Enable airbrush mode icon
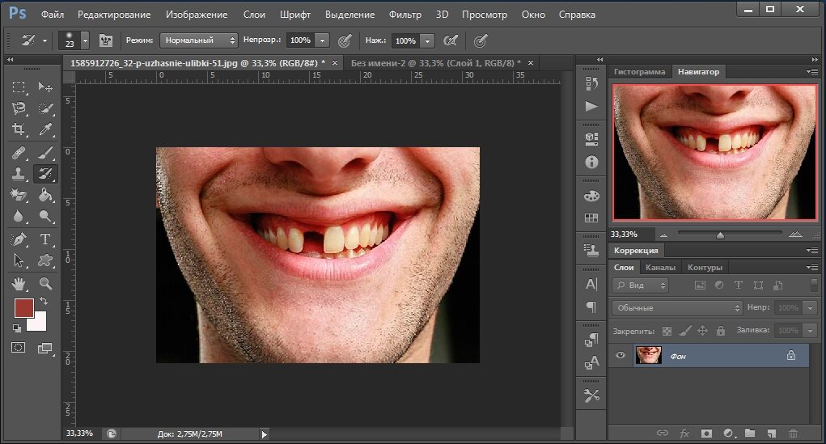The image size is (826, 444). [x=451, y=40]
